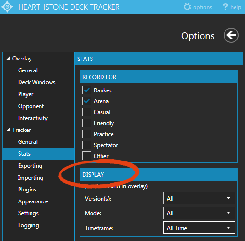Click the Hearthstone Deck Tracker logo icon
This screenshot has height=241, width=245.
(7, 7)
